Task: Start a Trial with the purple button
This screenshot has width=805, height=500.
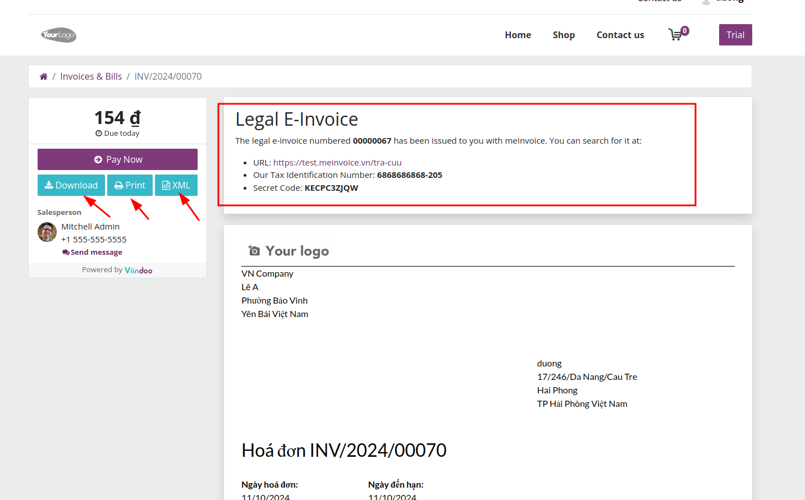Action: (x=735, y=34)
